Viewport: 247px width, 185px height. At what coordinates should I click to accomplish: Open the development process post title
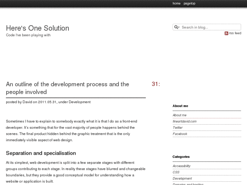click(67, 88)
